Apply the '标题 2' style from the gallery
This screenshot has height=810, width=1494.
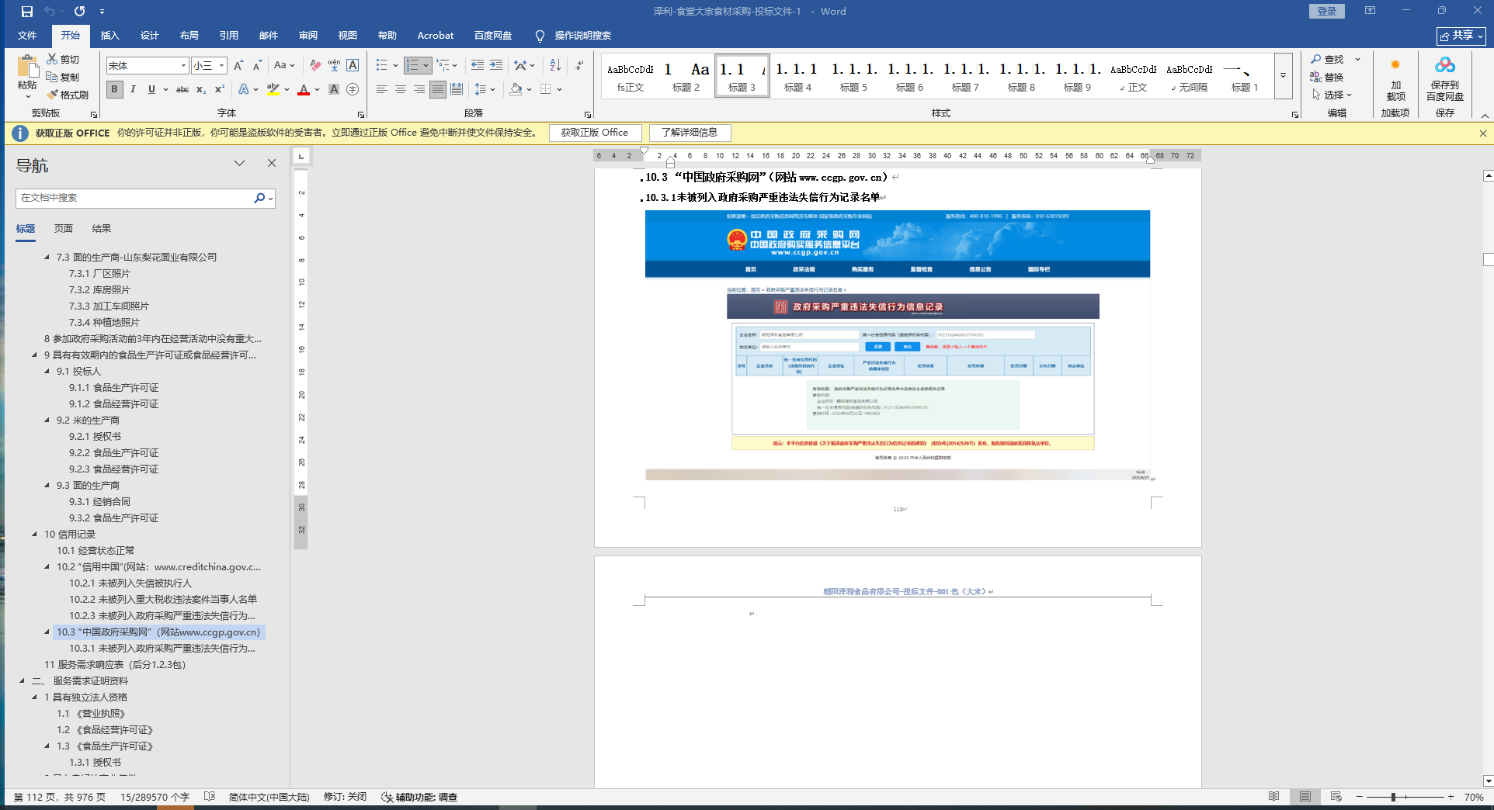tap(686, 76)
